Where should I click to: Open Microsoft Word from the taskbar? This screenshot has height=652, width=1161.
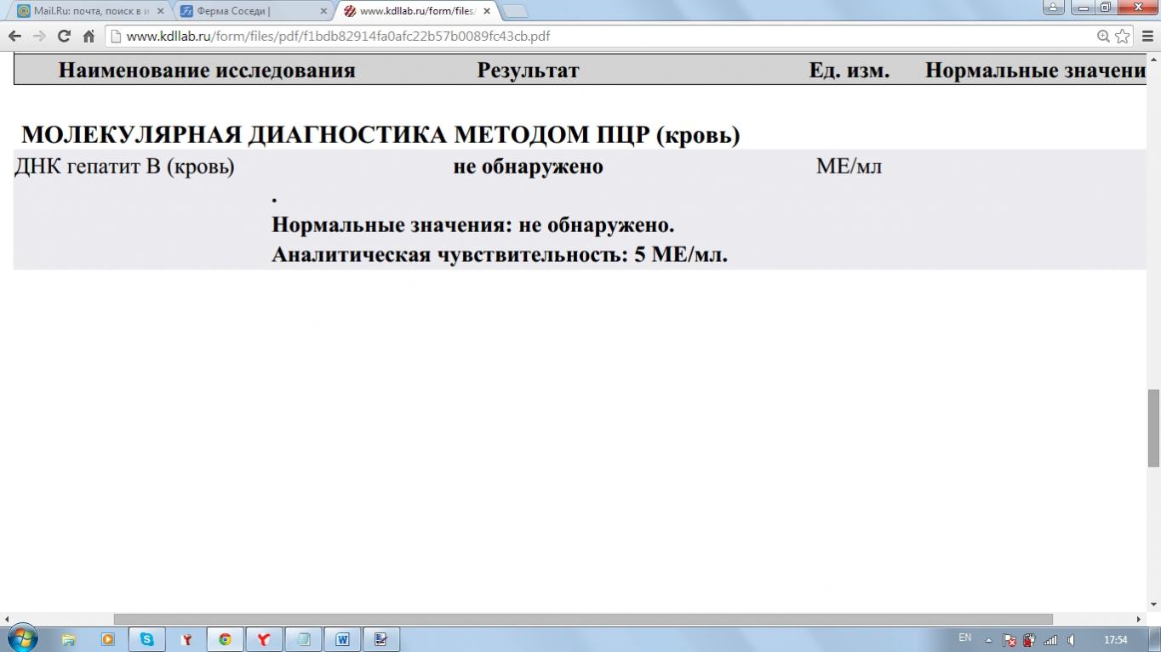(343, 639)
